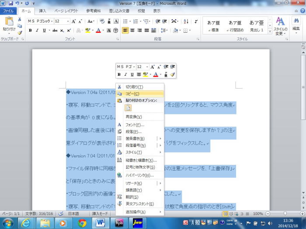Open the line spacing dropdown
The image size is (306, 229).
pos(164,31)
